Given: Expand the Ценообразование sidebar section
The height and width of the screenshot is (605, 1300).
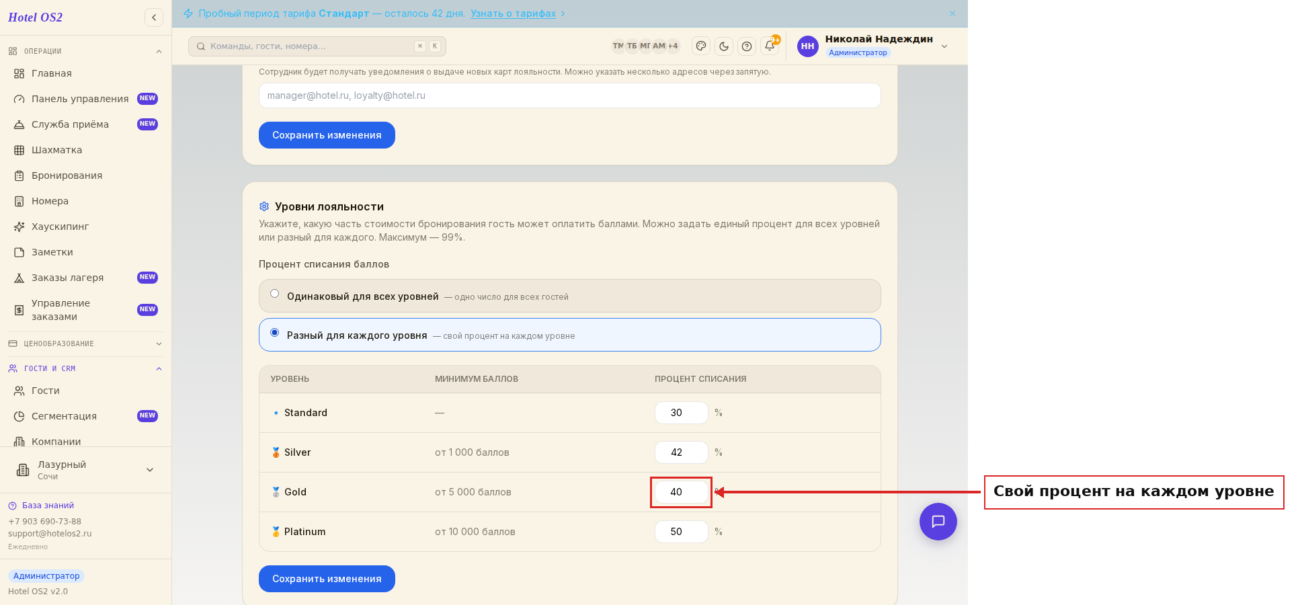Looking at the screenshot, I should coord(85,344).
